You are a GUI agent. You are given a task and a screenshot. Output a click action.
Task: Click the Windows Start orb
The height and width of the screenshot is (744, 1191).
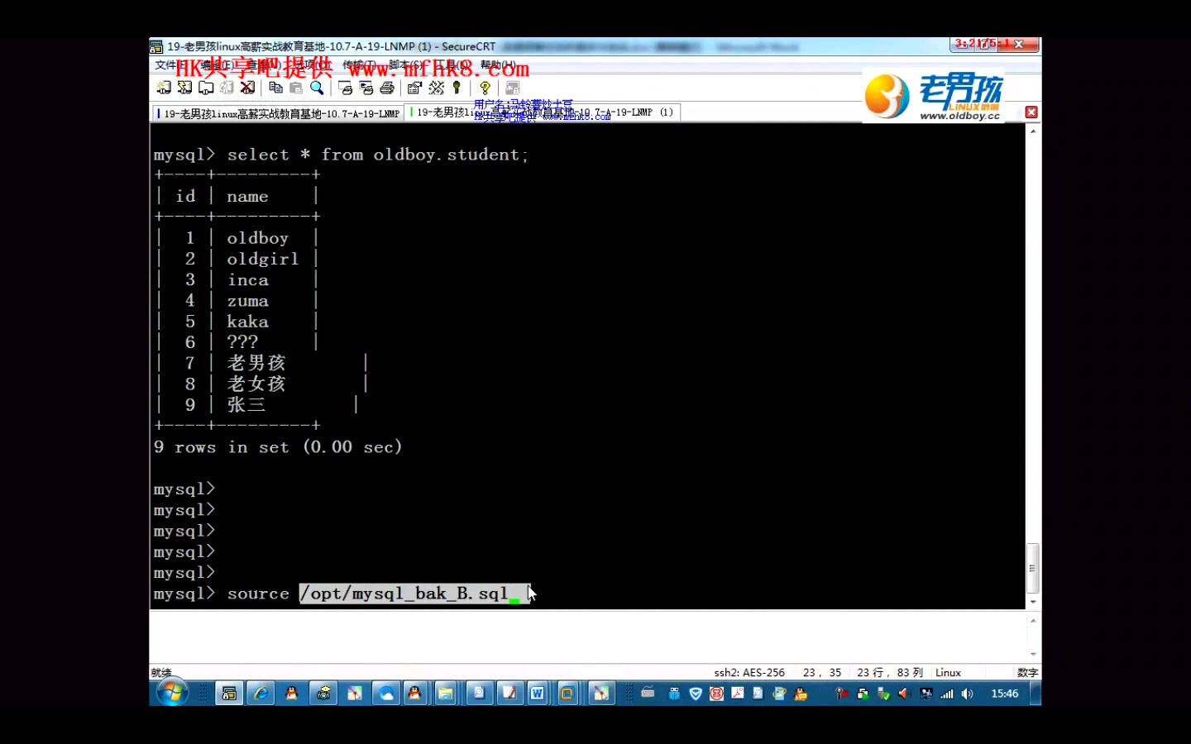172,693
